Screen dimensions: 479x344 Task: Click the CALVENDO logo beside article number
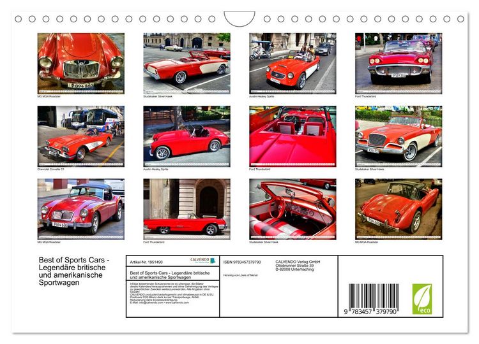click(203, 261)
